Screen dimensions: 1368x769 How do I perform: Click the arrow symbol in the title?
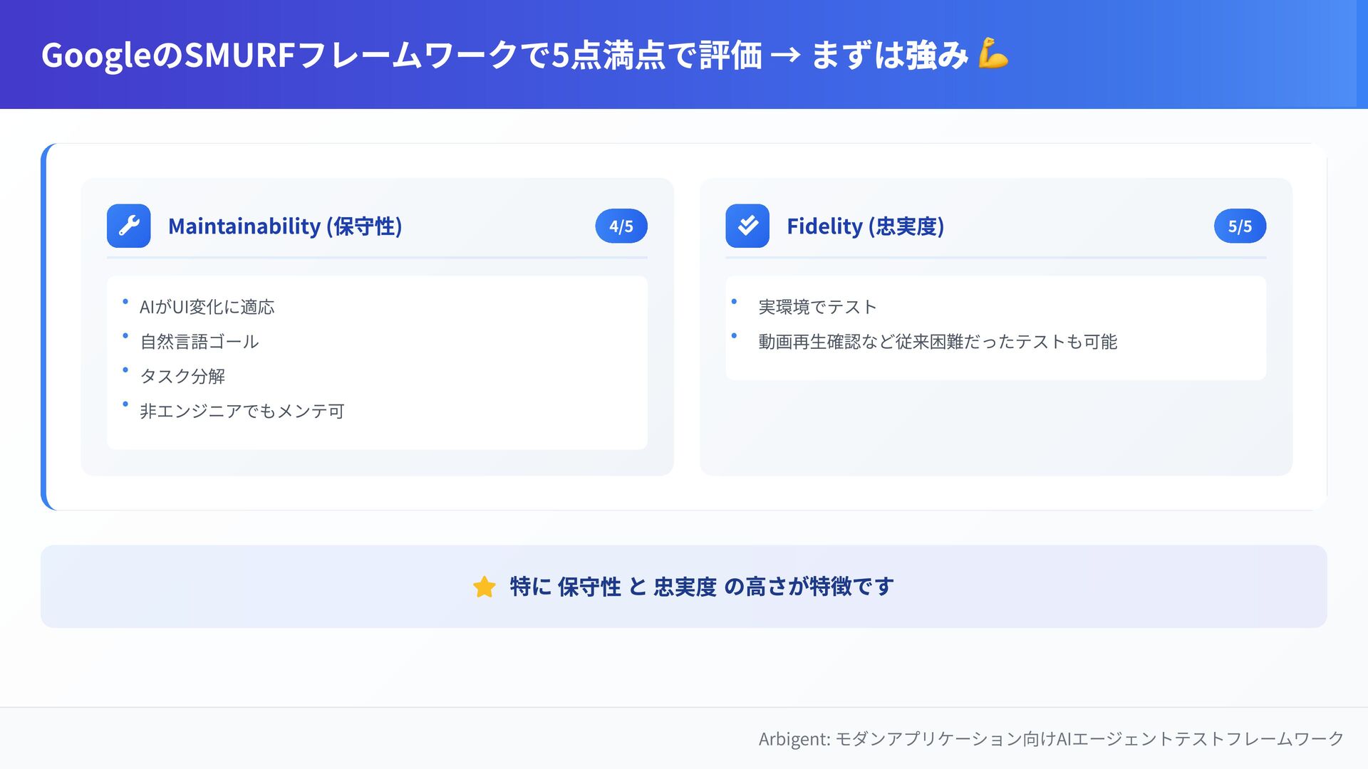tap(785, 55)
